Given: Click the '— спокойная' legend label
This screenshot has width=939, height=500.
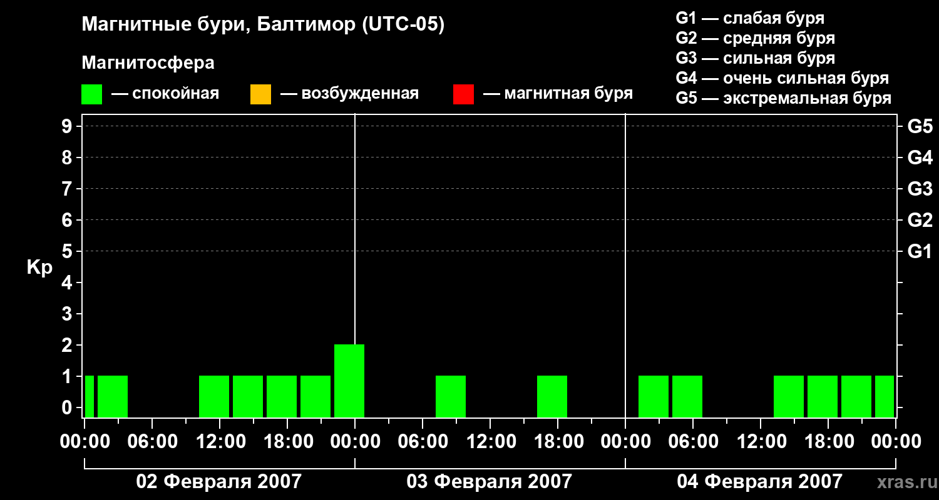Looking at the screenshot, I should click(x=165, y=94).
